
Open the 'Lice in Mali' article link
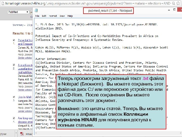pyautogui.click(x=25, y=97)
